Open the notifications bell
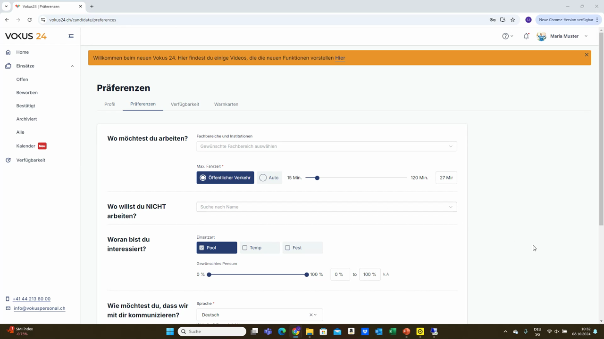The height and width of the screenshot is (339, 604). pyautogui.click(x=527, y=36)
